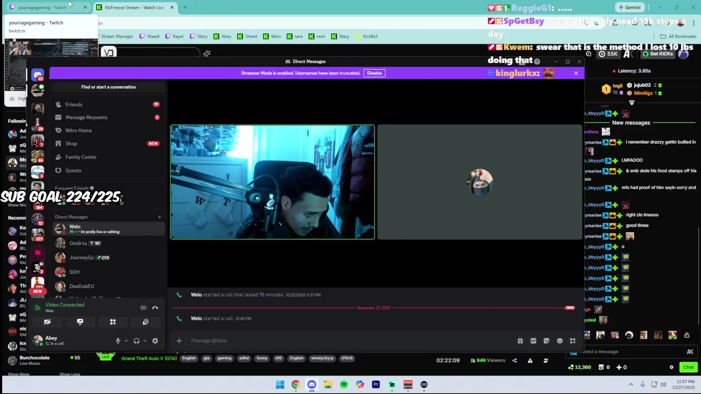Switch to MsFinesse Stream Kick tab
The width and height of the screenshot is (701, 394).
pyautogui.click(x=134, y=8)
